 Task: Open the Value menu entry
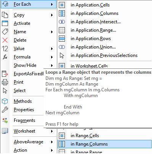pos(29,49)
